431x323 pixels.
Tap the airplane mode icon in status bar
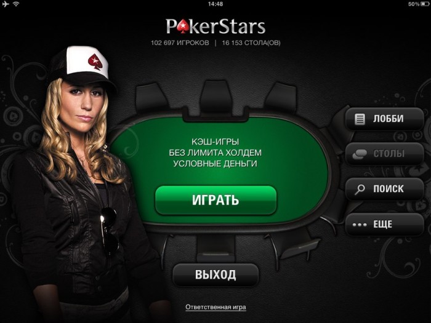(6, 4)
